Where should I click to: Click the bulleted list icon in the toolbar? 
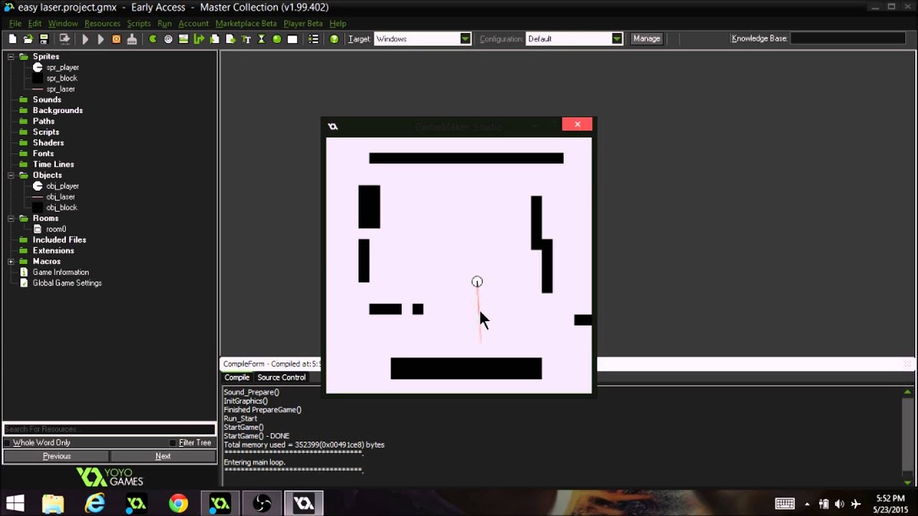(x=313, y=39)
